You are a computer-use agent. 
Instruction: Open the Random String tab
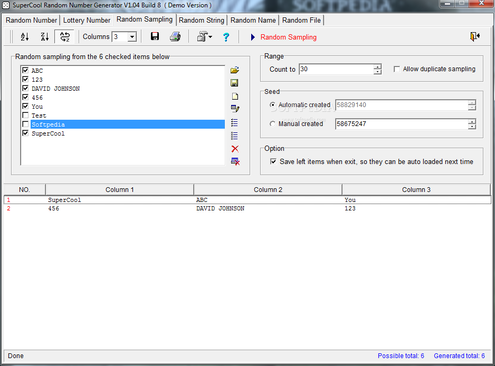pyautogui.click(x=202, y=20)
